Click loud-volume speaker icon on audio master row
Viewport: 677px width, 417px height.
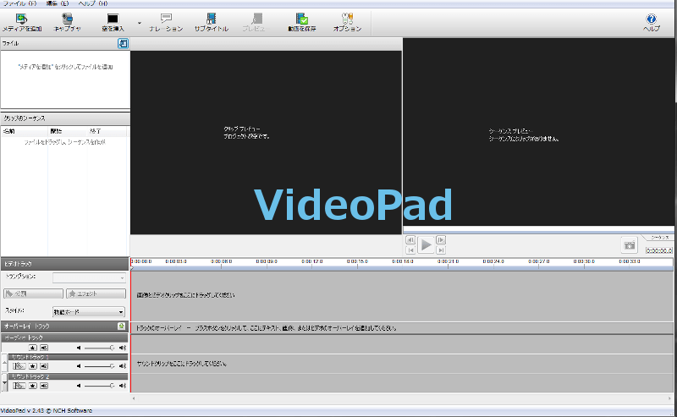(123, 348)
